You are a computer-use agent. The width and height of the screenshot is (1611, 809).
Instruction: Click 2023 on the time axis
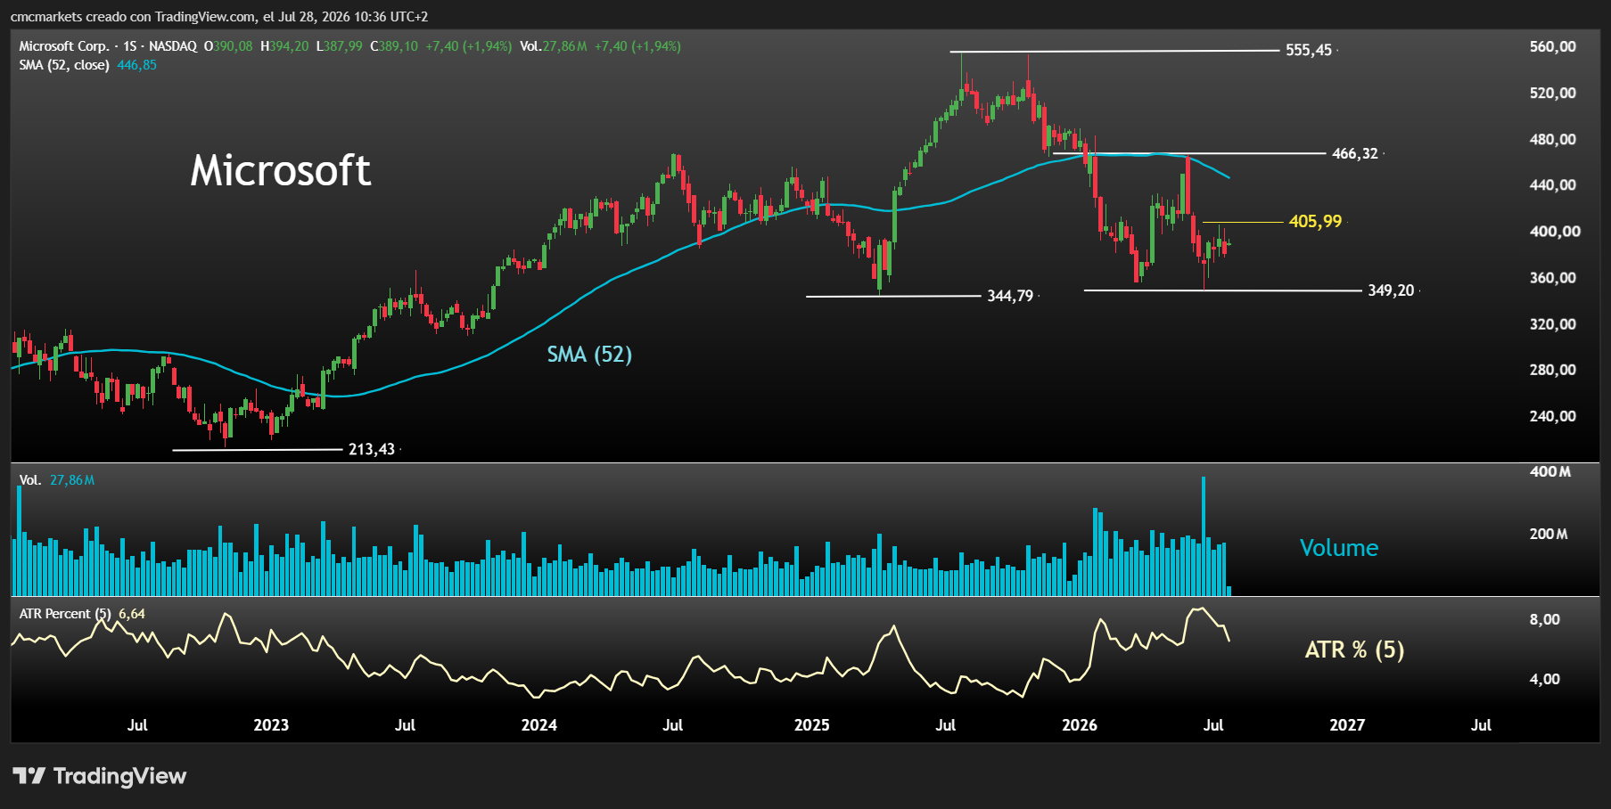click(x=271, y=725)
